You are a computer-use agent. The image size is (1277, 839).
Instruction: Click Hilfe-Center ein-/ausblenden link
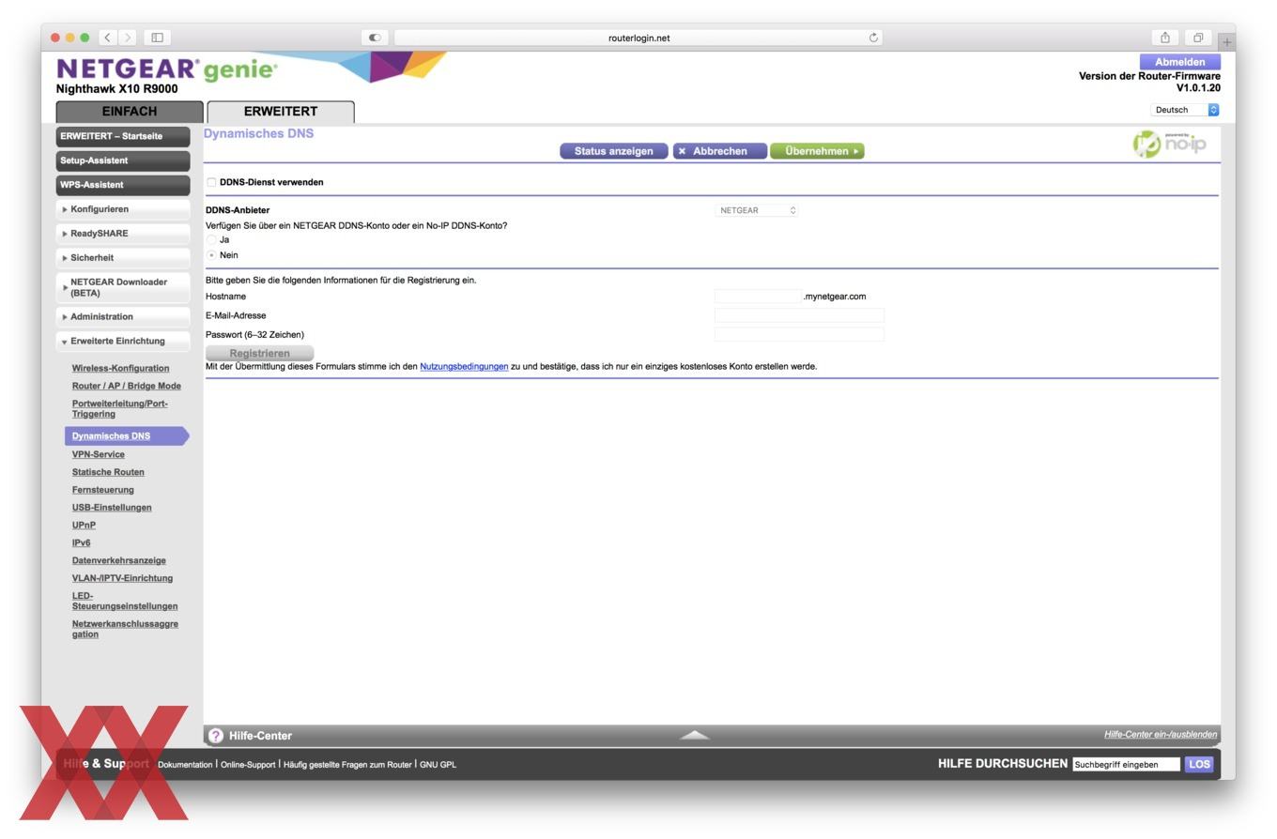[1161, 735]
